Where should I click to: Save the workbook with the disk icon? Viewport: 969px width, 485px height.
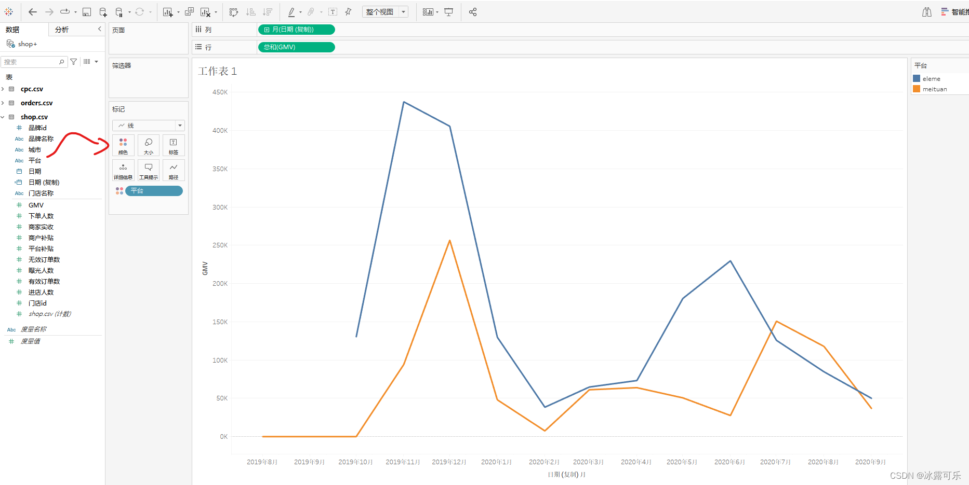click(87, 12)
